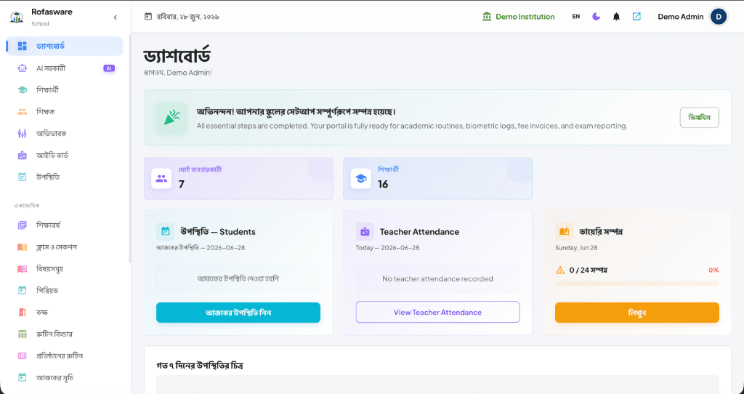Click the orange warning triangle icon
This screenshot has width=744, height=394.
(560, 270)
